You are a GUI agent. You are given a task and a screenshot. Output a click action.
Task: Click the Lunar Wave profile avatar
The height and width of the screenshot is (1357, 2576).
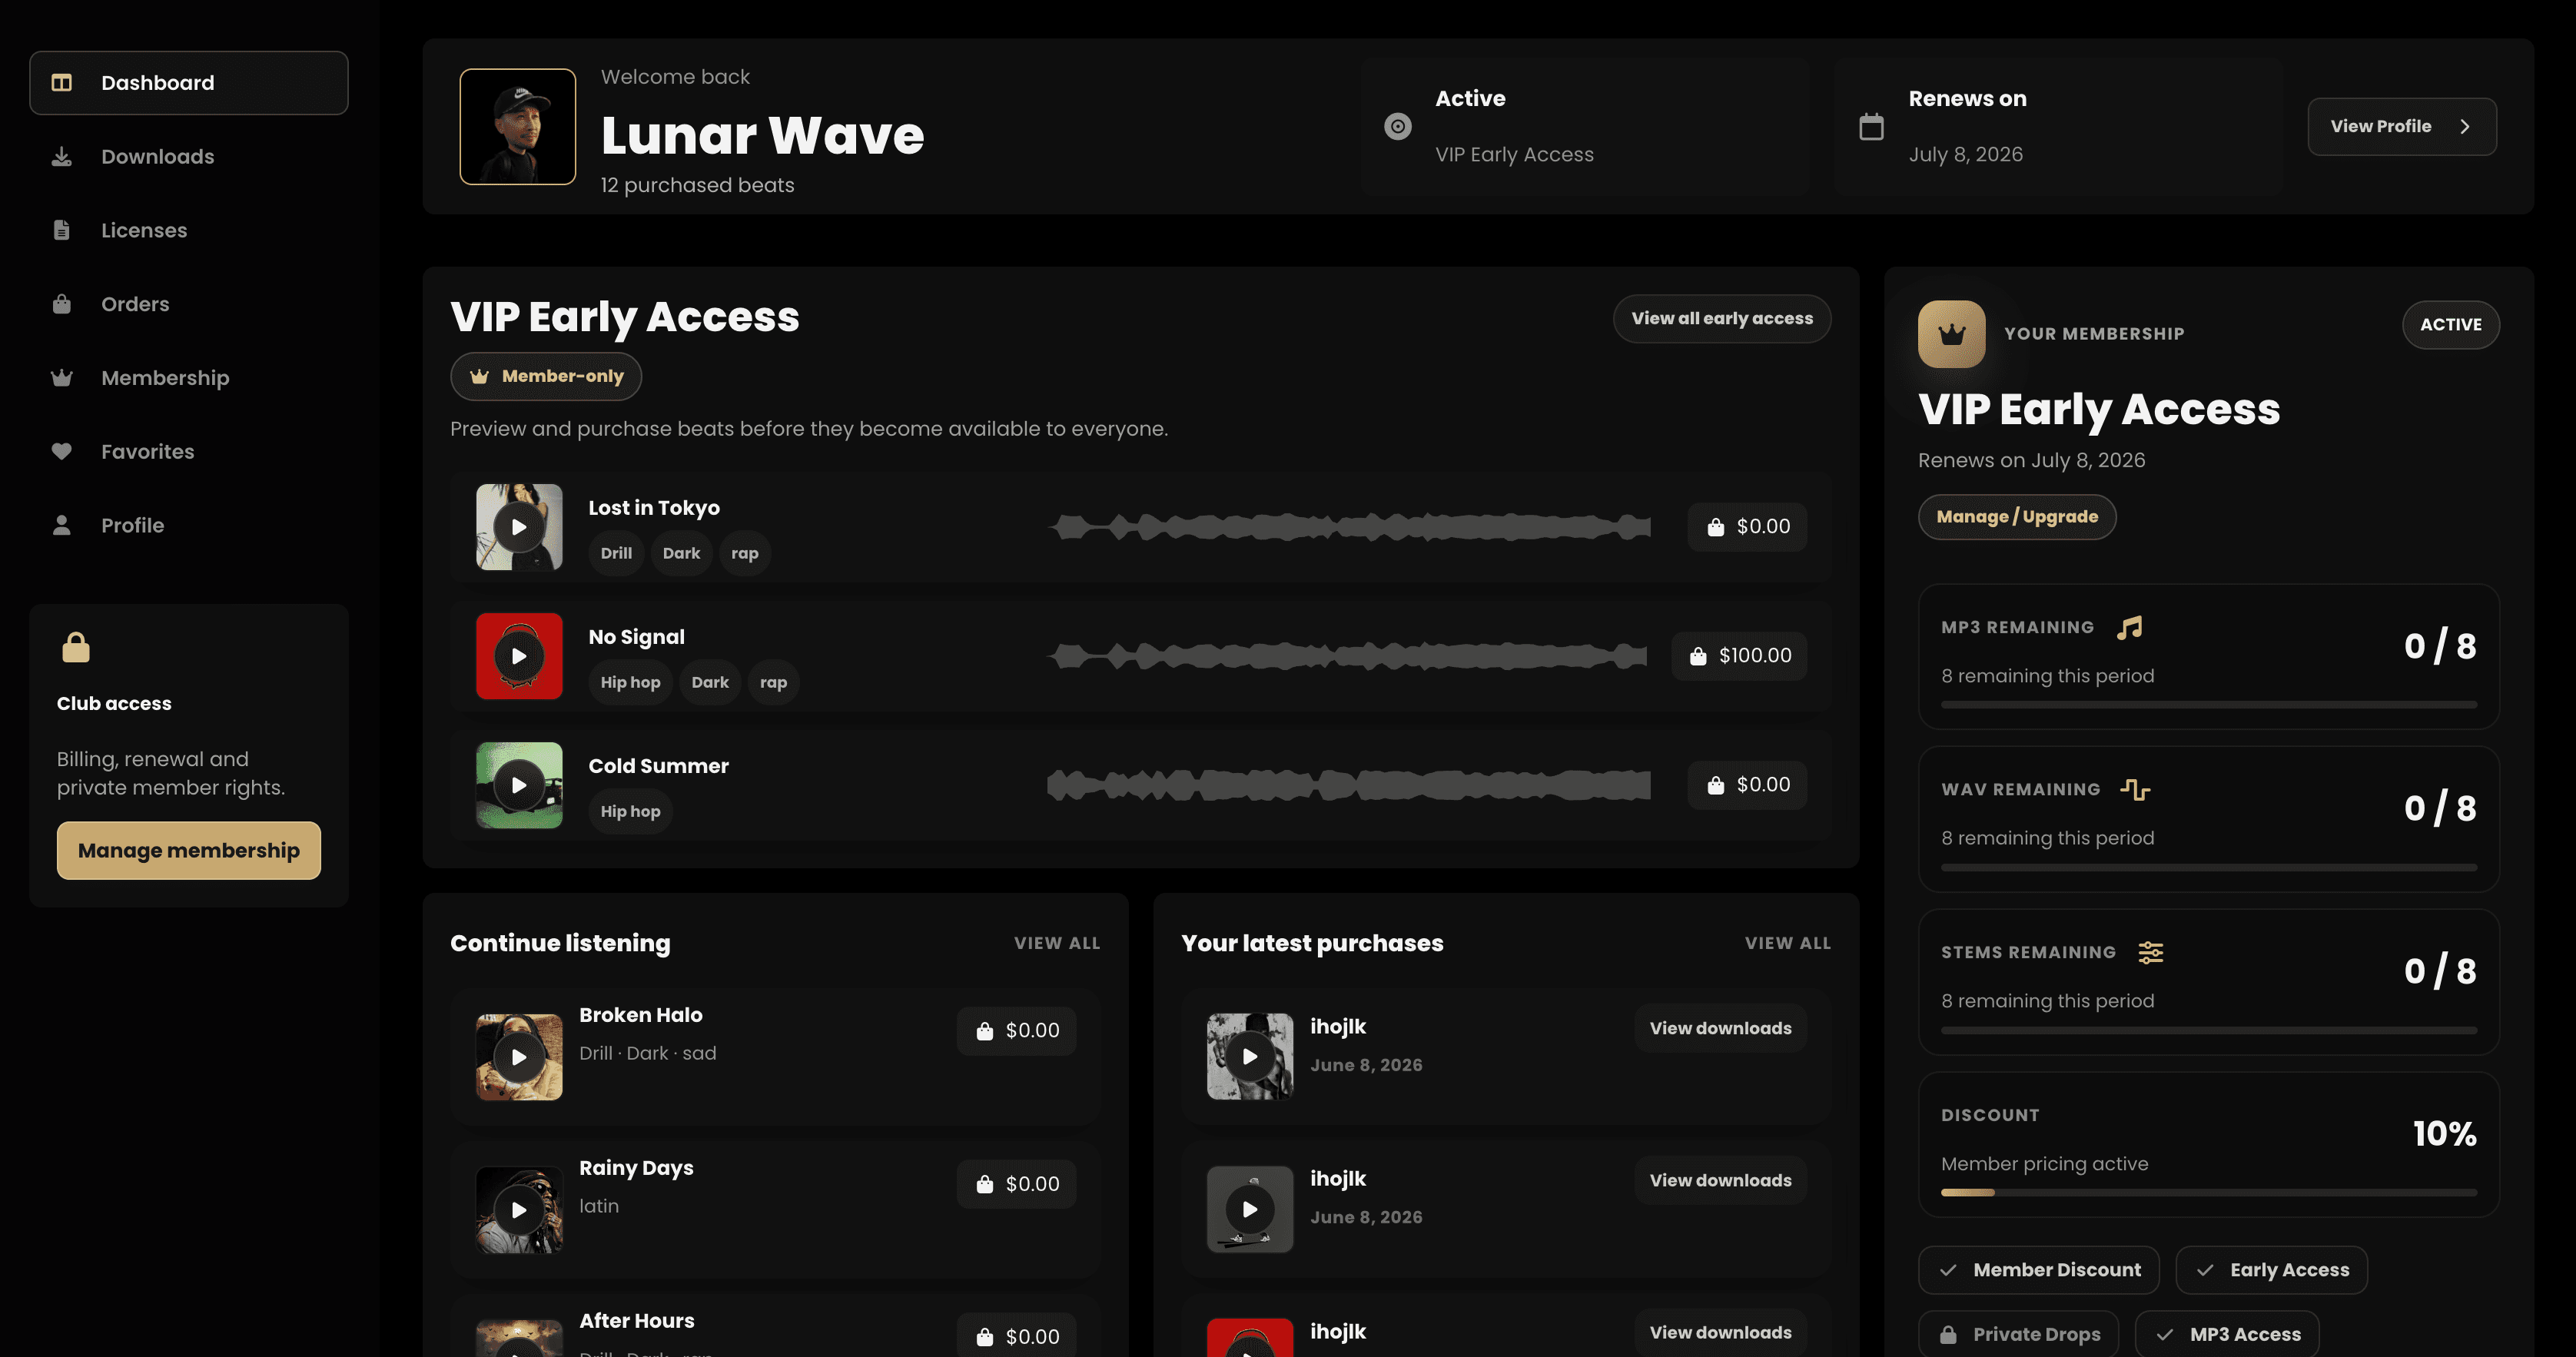(518, 126)
